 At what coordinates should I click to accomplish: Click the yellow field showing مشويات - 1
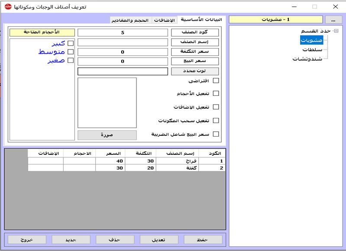pyautogui.click(x=275, y=20)
